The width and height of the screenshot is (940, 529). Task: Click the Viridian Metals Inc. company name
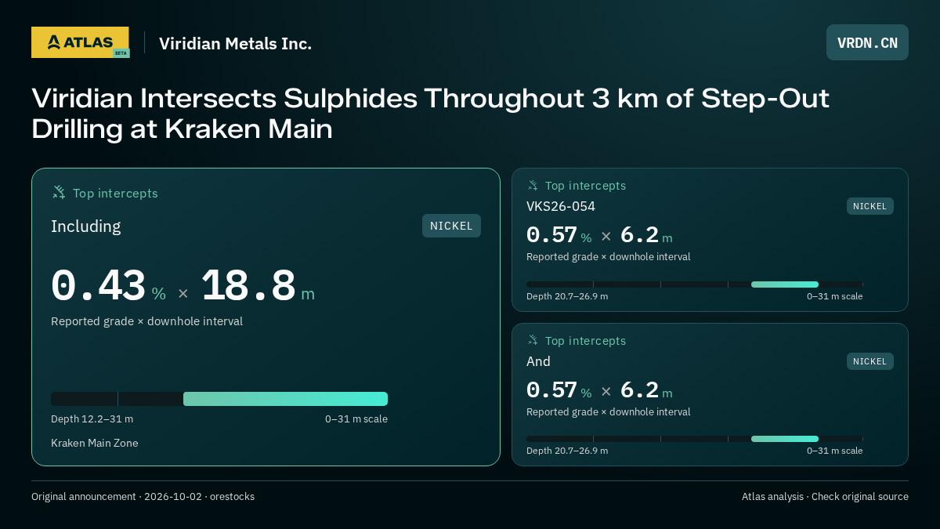pos(235,44)
